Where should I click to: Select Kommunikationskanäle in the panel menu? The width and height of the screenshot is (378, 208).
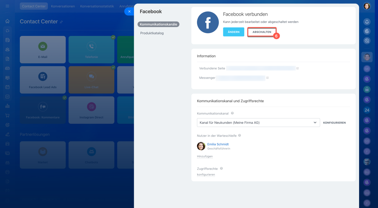159,24
